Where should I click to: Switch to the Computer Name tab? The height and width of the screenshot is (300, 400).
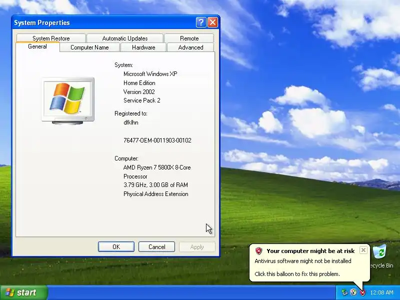click(89, 47)
